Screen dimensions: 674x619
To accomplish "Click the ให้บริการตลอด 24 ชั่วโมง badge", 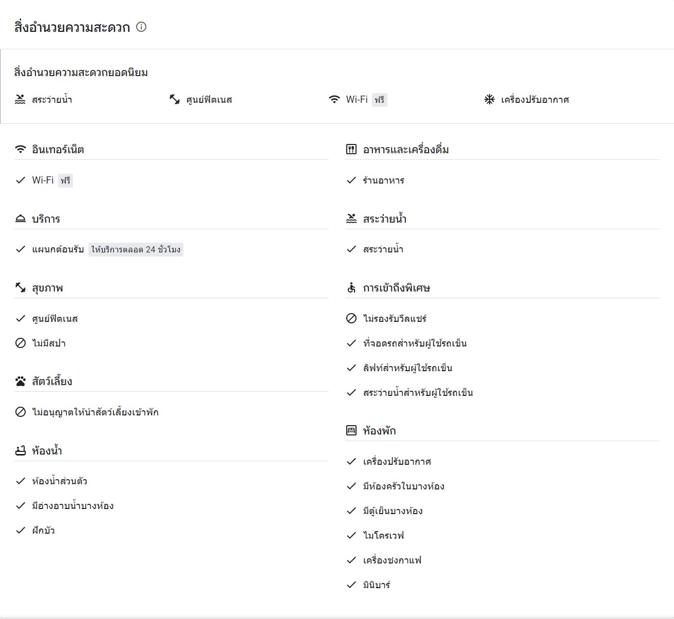I will 136,250.
